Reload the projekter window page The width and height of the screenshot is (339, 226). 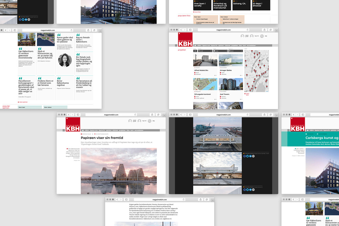pos(247,30)
